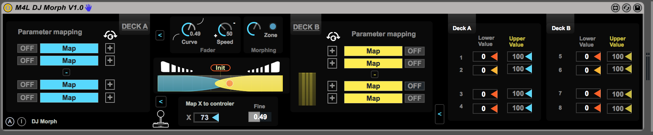Click the orange crossfader handle
Viewport: 653px width, 135px height.
[229, 83]
